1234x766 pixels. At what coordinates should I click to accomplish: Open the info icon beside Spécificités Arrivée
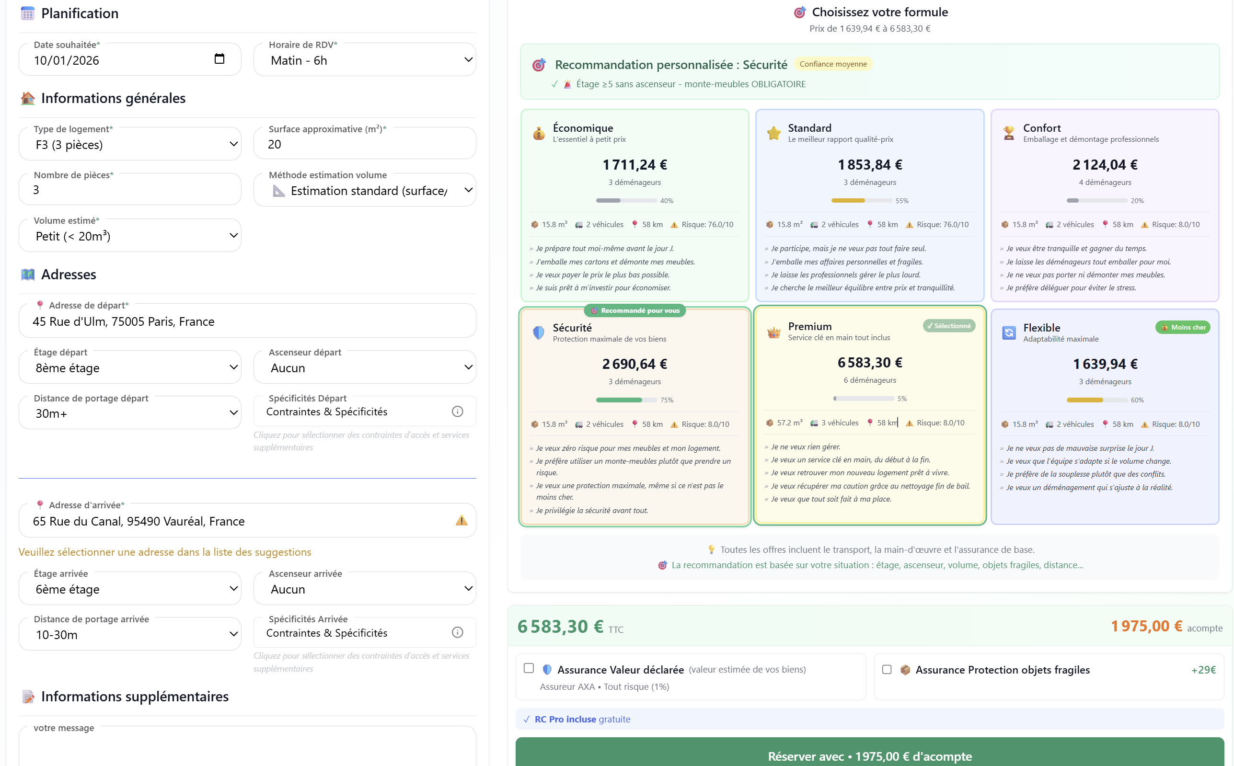click(458, 632)
